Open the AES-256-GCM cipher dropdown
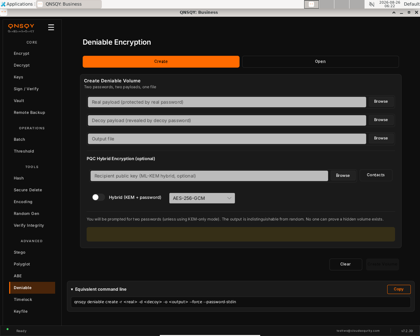Image resolution: width=420 pixels, height=336 pixels. pos(202,198)
